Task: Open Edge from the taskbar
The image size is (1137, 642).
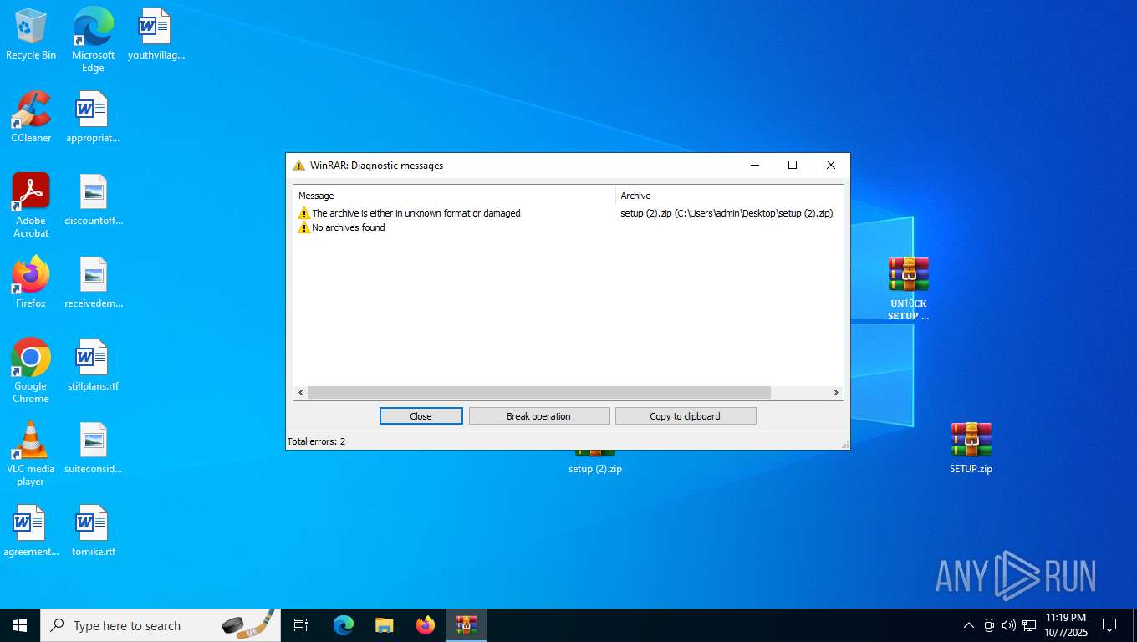Action: (344, 625)
